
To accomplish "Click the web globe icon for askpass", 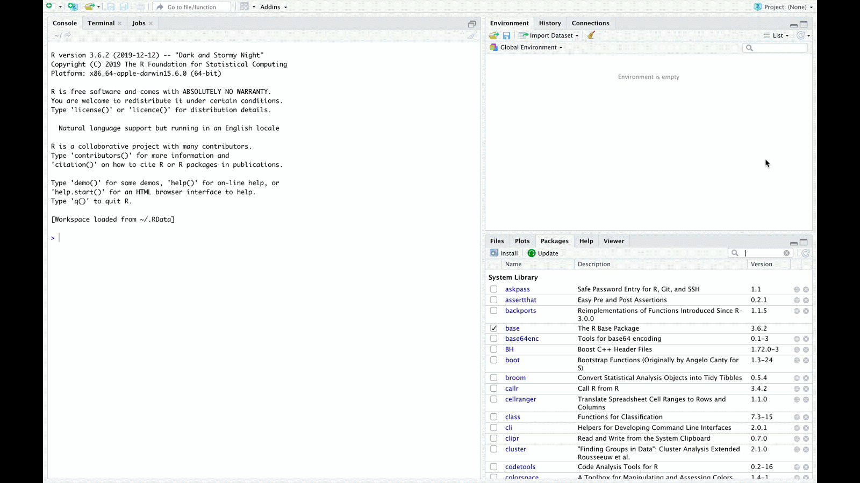I will (x=797, y=290).
